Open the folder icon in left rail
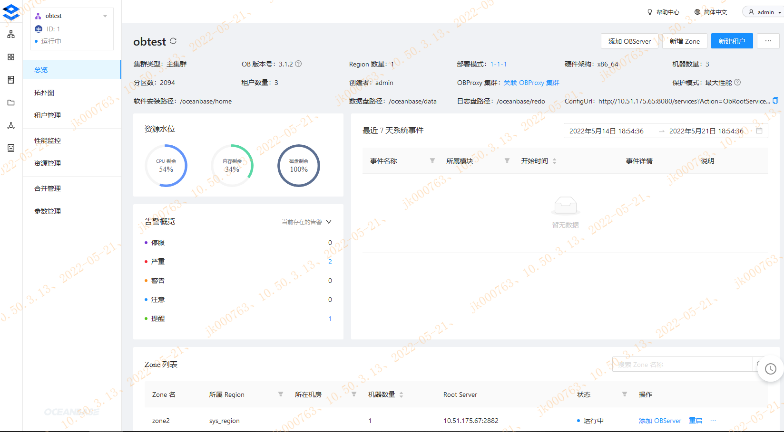The height and width of the screenshot is (432, 784). click(x=11, y=103)
